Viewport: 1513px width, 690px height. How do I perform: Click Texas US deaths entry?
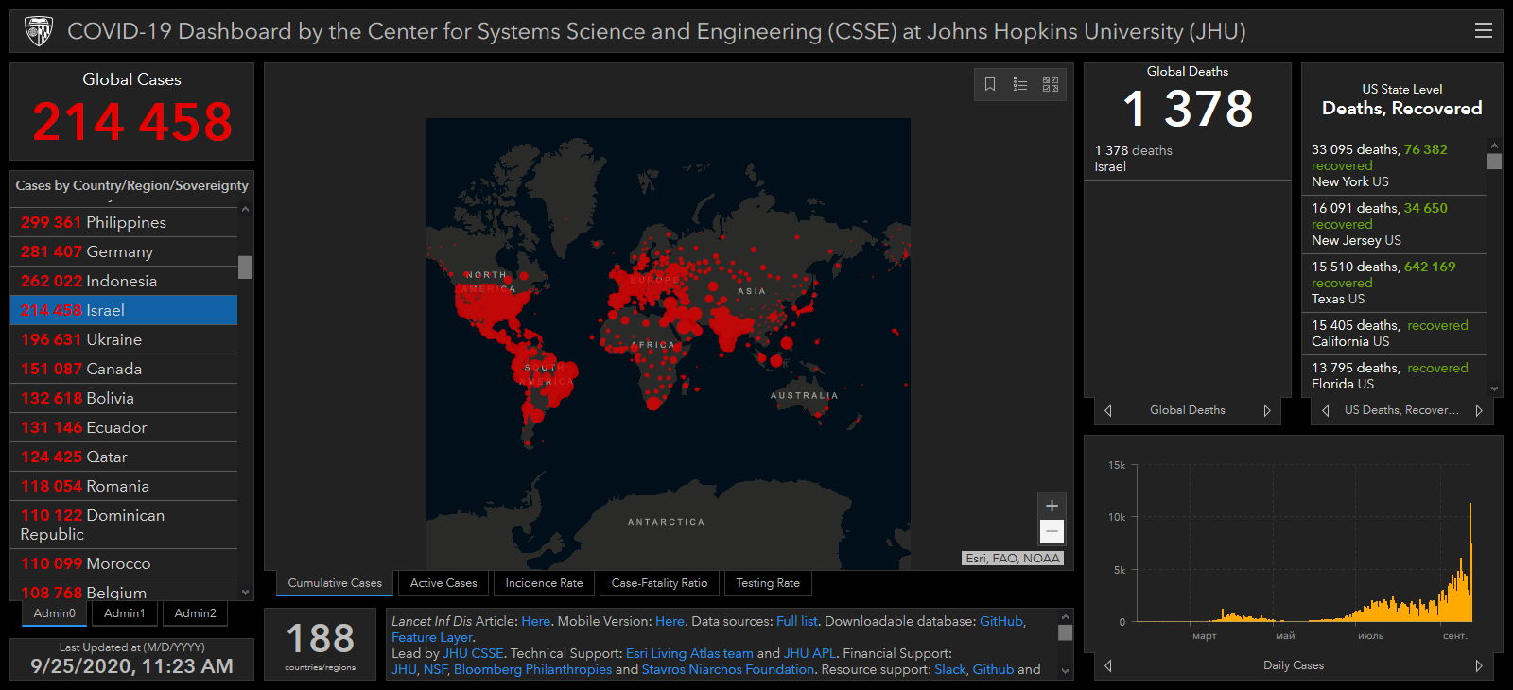coord(1394,283)
